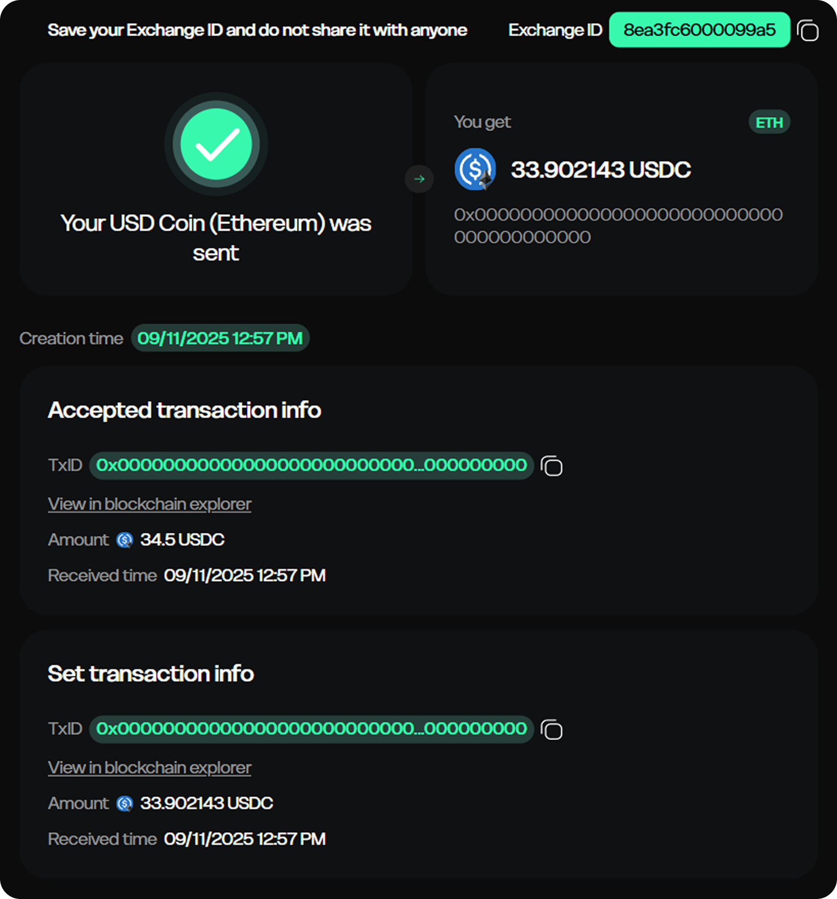Open Accepted transaction's blockchain explorer link
The height and width of the screenshot is (899, 837).
150,504
